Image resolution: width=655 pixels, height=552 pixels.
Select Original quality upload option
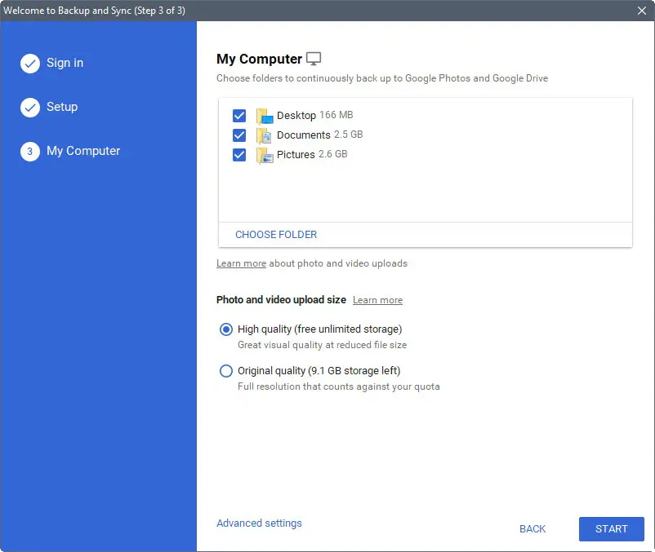coord(226,371)
